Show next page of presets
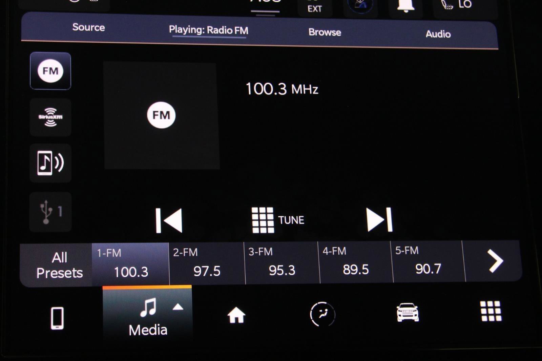Viewport: 542px width, 361px height. pyautogui.click(x=495, y=261)
